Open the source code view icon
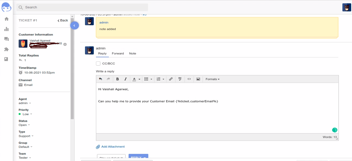Viewport: 352px width, 161px height. pyautogui.click(x=189, y=79)
